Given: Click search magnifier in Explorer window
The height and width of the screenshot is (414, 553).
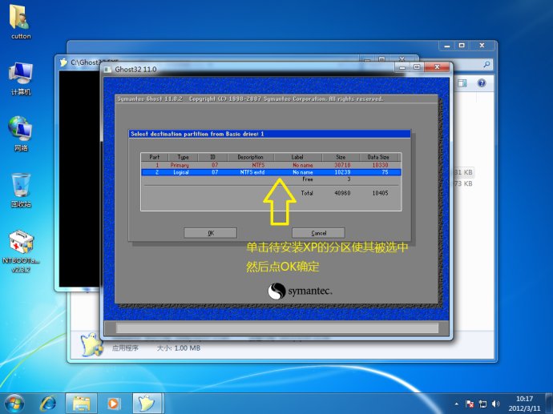Looking at the screenshot, I should [486, 64].
